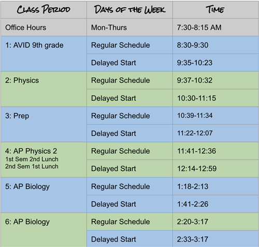Image resolution: width=259 pixels, height=247 pixels.
Task: Click the 6: AP Biology cell
Action: click(x=44, y=230)
